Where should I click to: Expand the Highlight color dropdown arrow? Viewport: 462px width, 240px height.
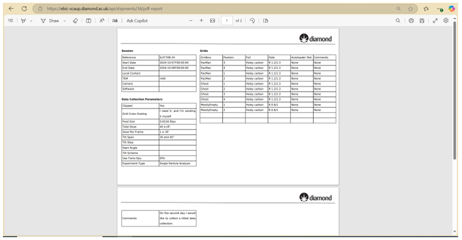[x=31, y=21]
